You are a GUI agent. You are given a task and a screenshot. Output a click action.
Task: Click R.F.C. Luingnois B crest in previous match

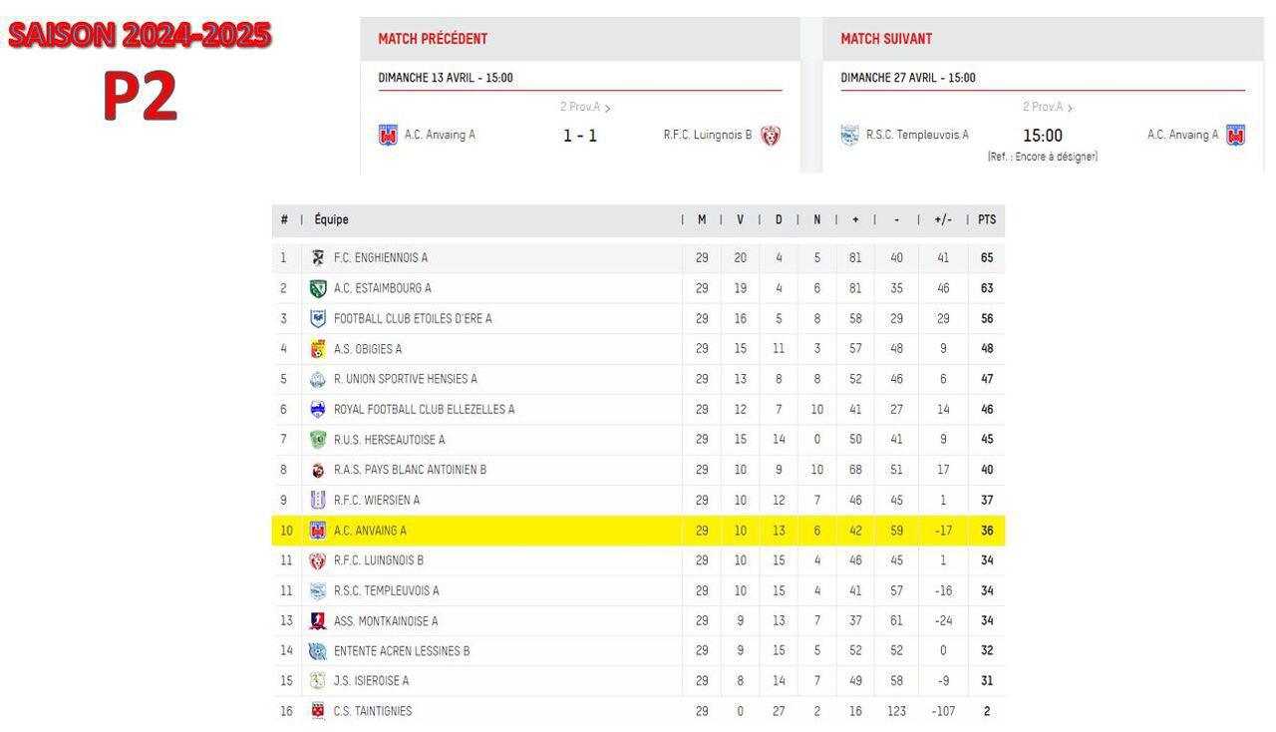(x=771, y=135)
